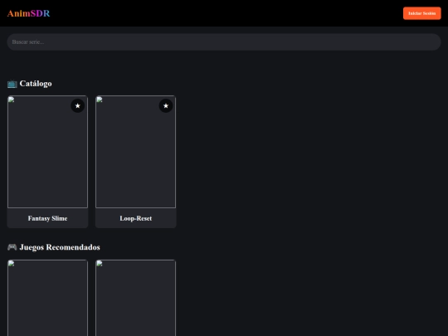Click the Fantasy Slime title

pos(48,218)
